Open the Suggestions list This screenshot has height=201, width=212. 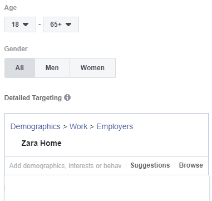click(x=150, y=165)
